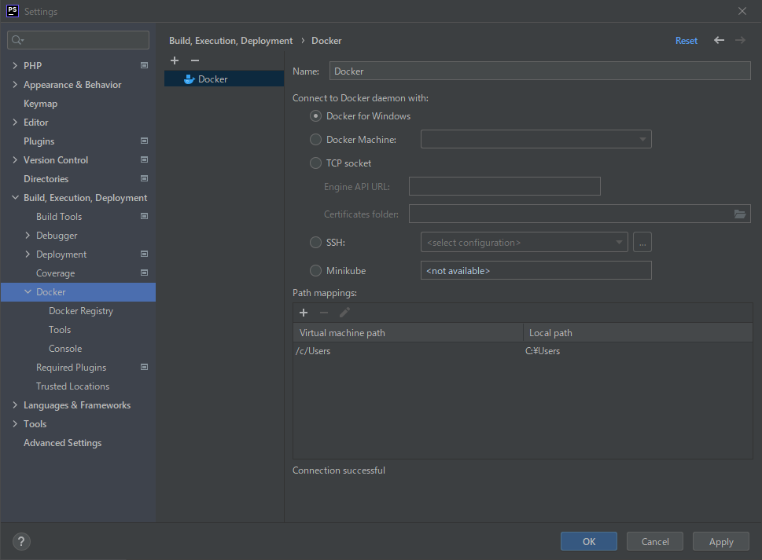
Task: Open the help question mark icon
Action: point(21,541)
